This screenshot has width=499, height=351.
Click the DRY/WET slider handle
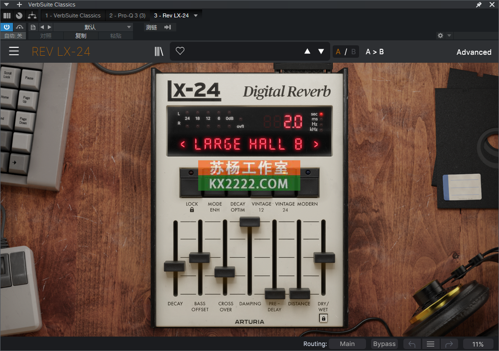tap(324, 257)
